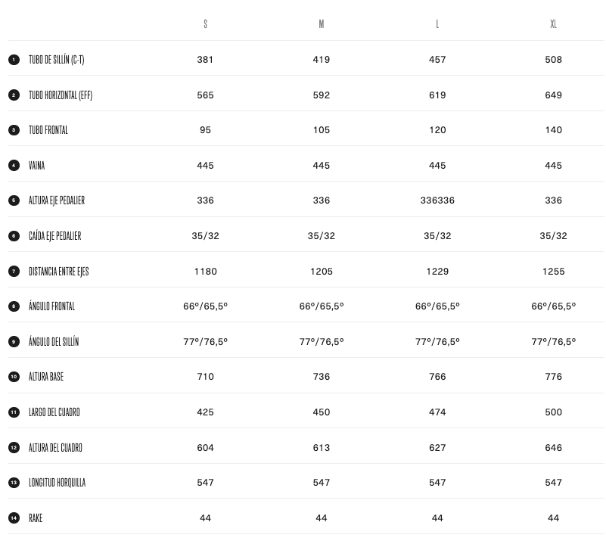
Task: Click the number 7 badge beside Distancia Entre Ejes
Action: (14, 271)
